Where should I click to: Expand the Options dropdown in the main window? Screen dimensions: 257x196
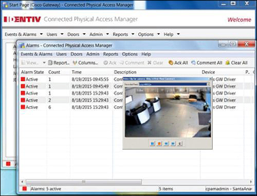[158, 34]
